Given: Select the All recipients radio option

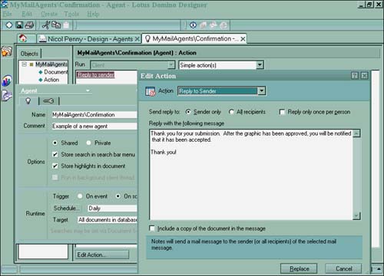Looking at the screenshot, I should [x=231, y=112].
